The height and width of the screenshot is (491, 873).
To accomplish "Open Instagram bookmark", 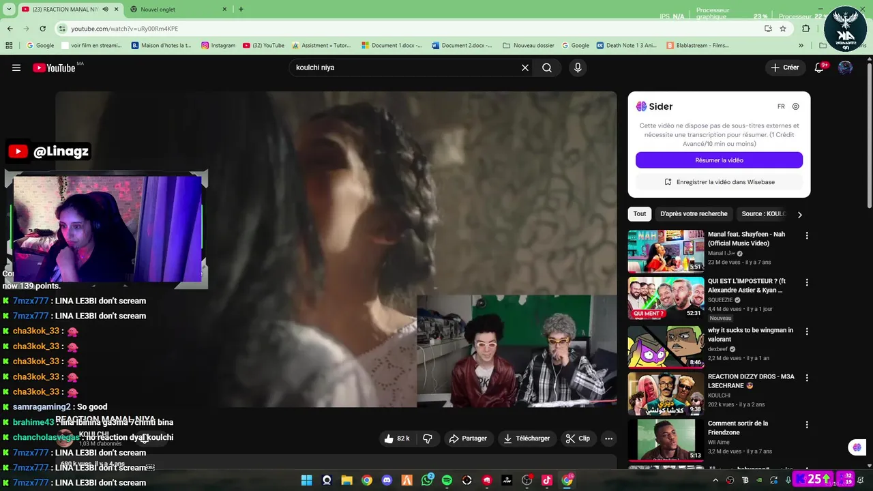I will click(218, 46).
